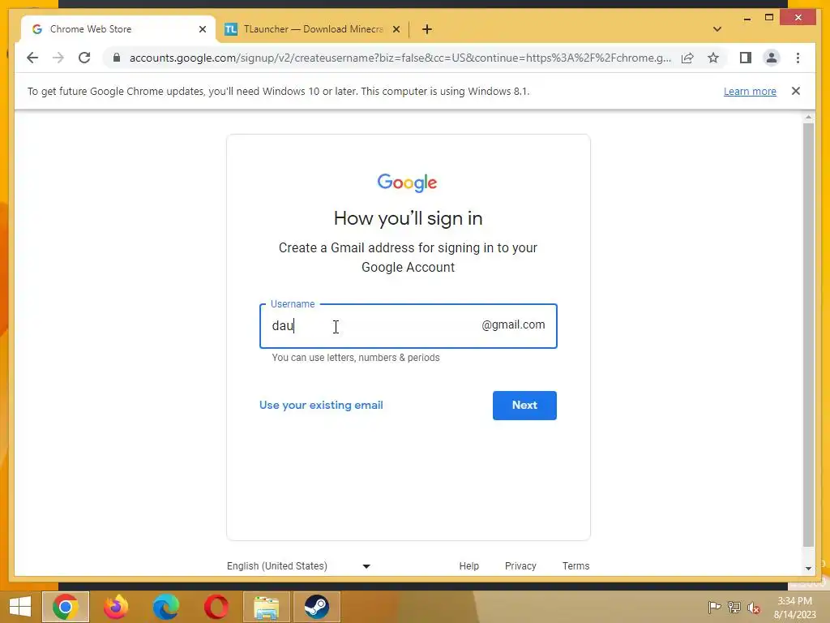Open the Chrome three-dot menu
The width and height of the screenshot is (830, 623).
798,58
